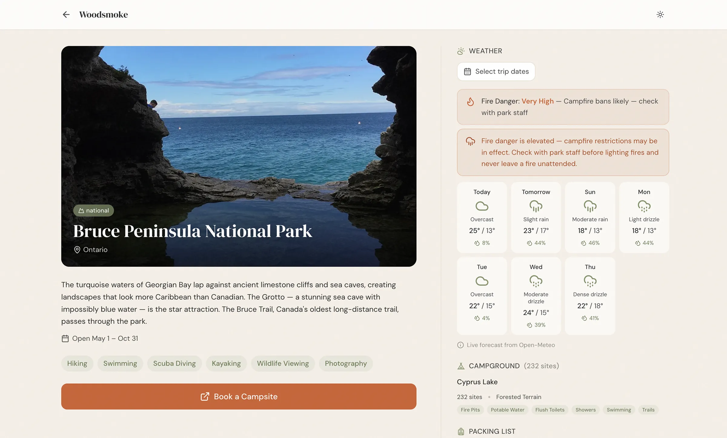Click the Open May 1 – Oct 31 text
727x438 pixels.
pyautogui.click(x=105, y=338)
